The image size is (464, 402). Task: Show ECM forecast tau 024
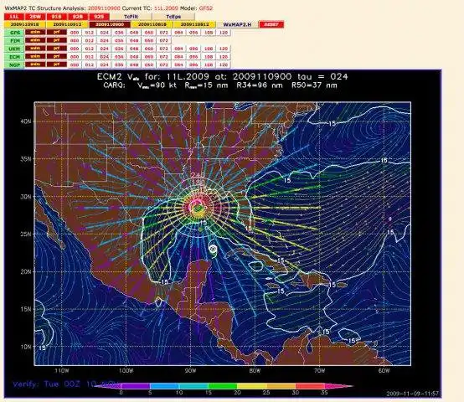tap(104, 56)
